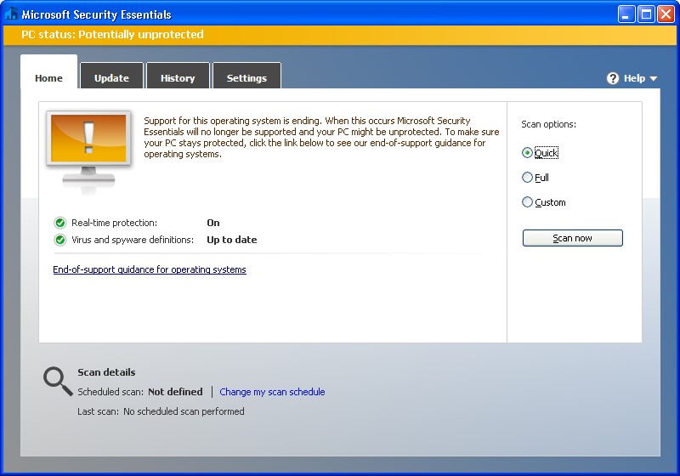This screenshot has height=476, width=680.
Task: Click the green check next to Real-time protection
Action: click(x=59, y=223)
